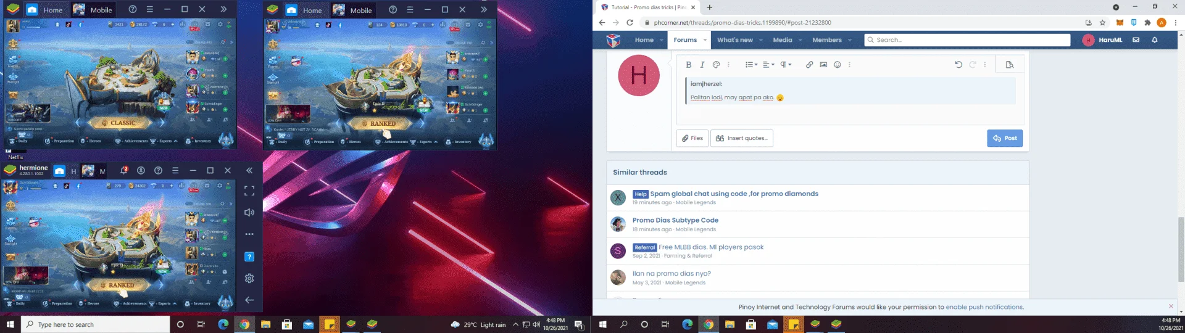The width and height of the screenshot is (1185, 333).
Task: Open the alerts bell icon in forum header
Action: tap(1155, 40)
